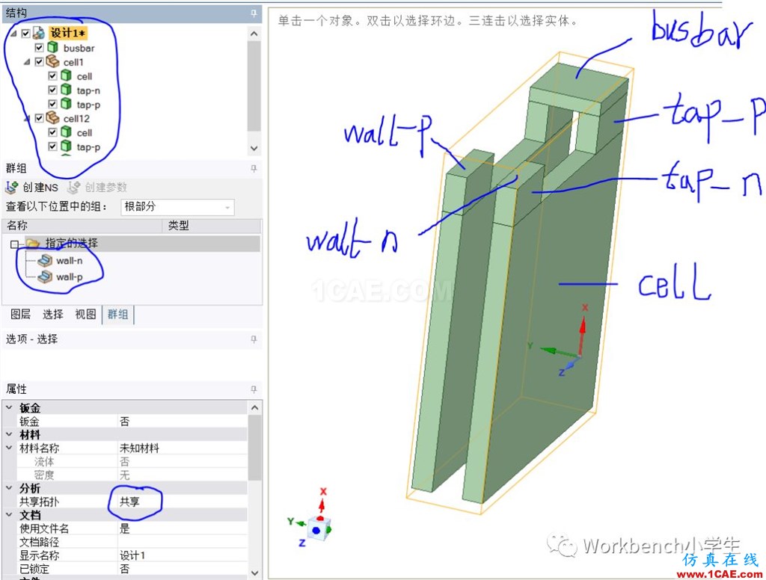Viewport: 766px width, 580px height.
Task: Pin the 结构 panel with its pushpin
Action: (x=254, y=13)
